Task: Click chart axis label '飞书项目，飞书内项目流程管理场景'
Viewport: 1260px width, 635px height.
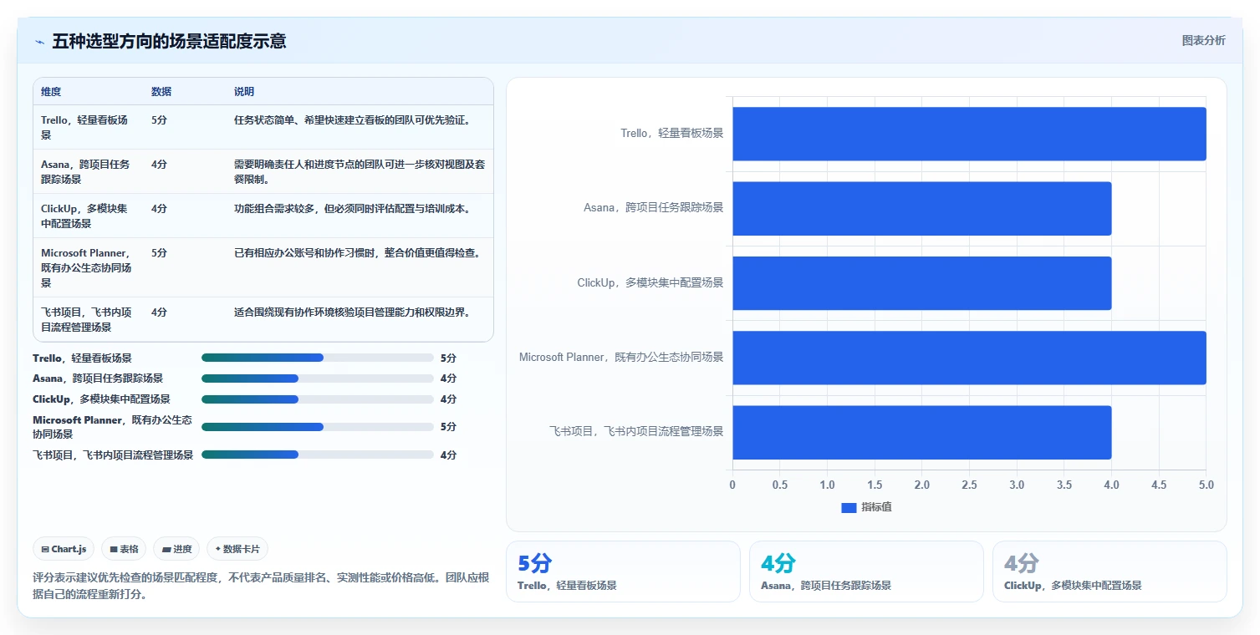Action: pos(636,432)
